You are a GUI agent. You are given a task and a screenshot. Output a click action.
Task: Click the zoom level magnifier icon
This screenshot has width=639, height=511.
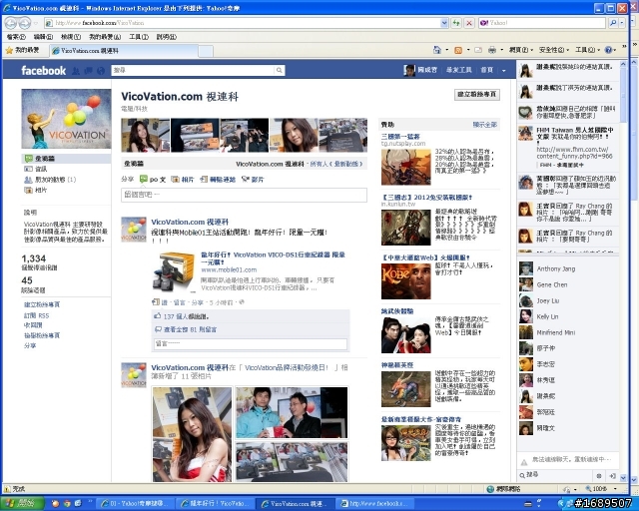coord(588,489)
